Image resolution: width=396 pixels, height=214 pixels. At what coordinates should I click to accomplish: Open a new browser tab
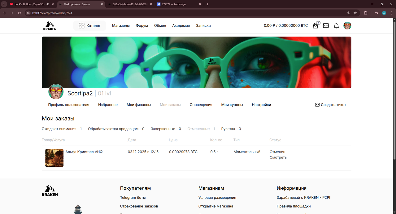click(x=207, y=4)
